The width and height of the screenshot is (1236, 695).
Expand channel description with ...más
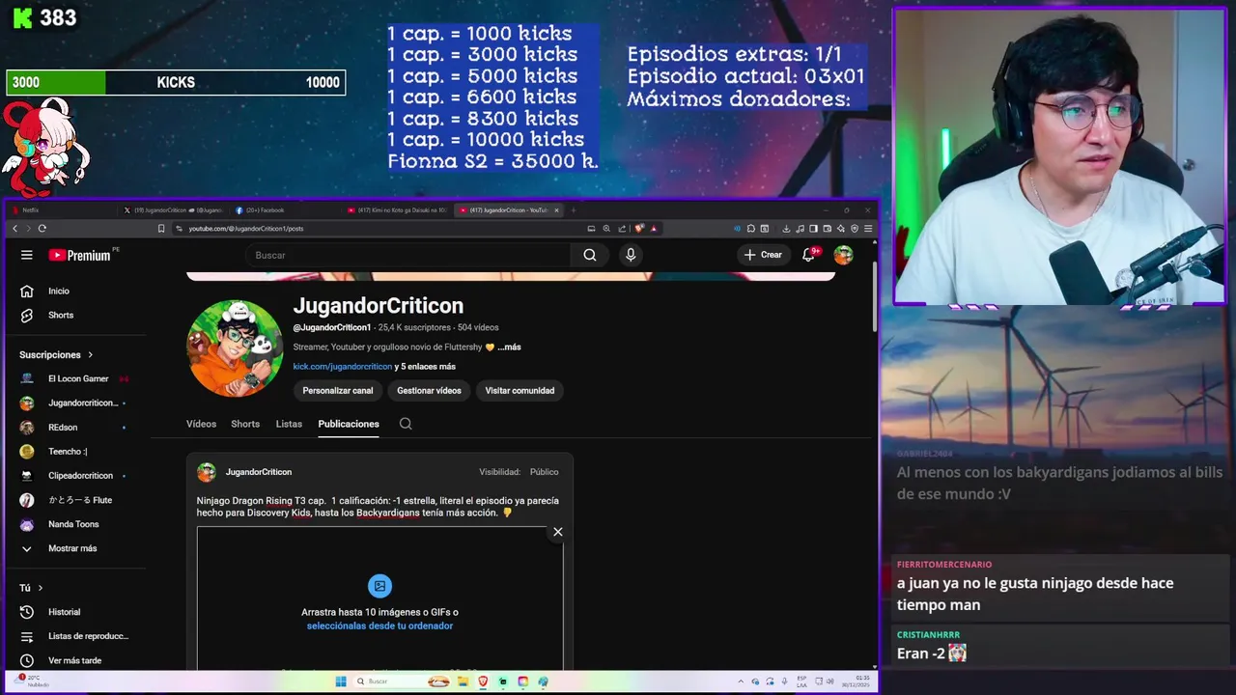tap(509, 347)
